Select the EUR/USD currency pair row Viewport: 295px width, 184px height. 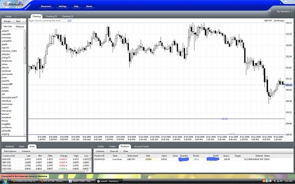coord(45,159)
